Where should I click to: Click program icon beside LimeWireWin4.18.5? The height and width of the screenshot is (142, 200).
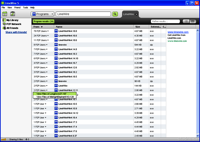(56, 76)
